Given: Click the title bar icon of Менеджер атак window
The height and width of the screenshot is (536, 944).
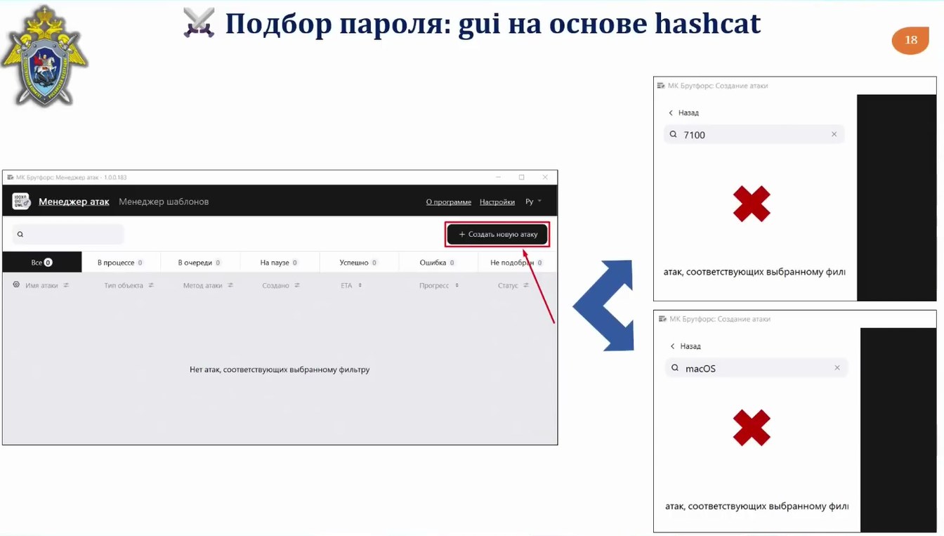Looking at the screenshot, I should 10,177.
